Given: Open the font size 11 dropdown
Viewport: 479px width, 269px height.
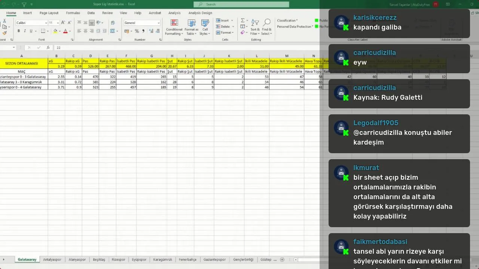Looking at the screenshot, I should click(x=58, y=23).
